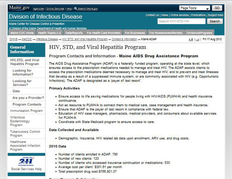This screenshot has height=179, width=232.
Task: Open the Subject Index link
Action: pos(216,15)
